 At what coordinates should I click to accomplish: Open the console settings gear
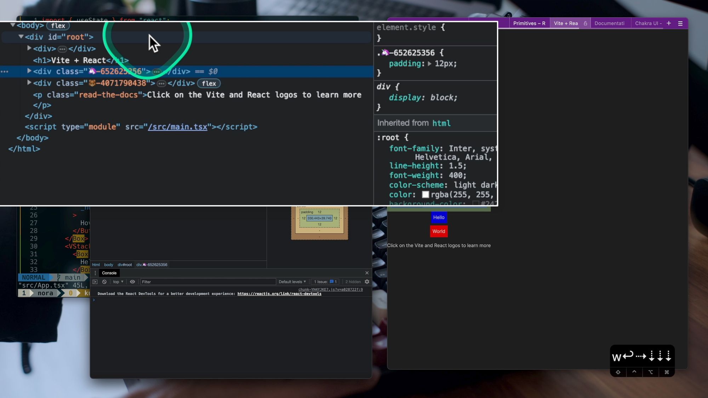pos(367,282)
